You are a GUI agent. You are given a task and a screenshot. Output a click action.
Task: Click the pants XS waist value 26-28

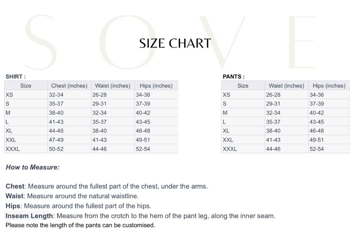[273, 95]
